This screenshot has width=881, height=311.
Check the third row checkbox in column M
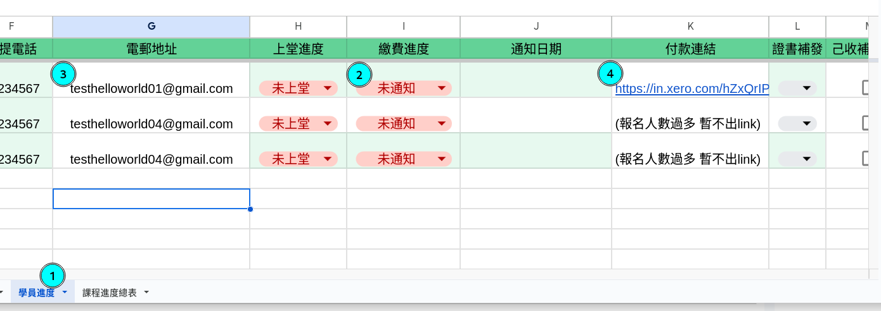point(868,158)
